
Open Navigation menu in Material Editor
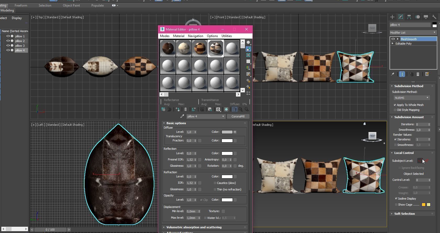coord(195,36)
